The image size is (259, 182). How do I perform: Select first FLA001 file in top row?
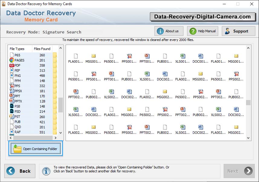pyautogui.click(x=76, y=58)
